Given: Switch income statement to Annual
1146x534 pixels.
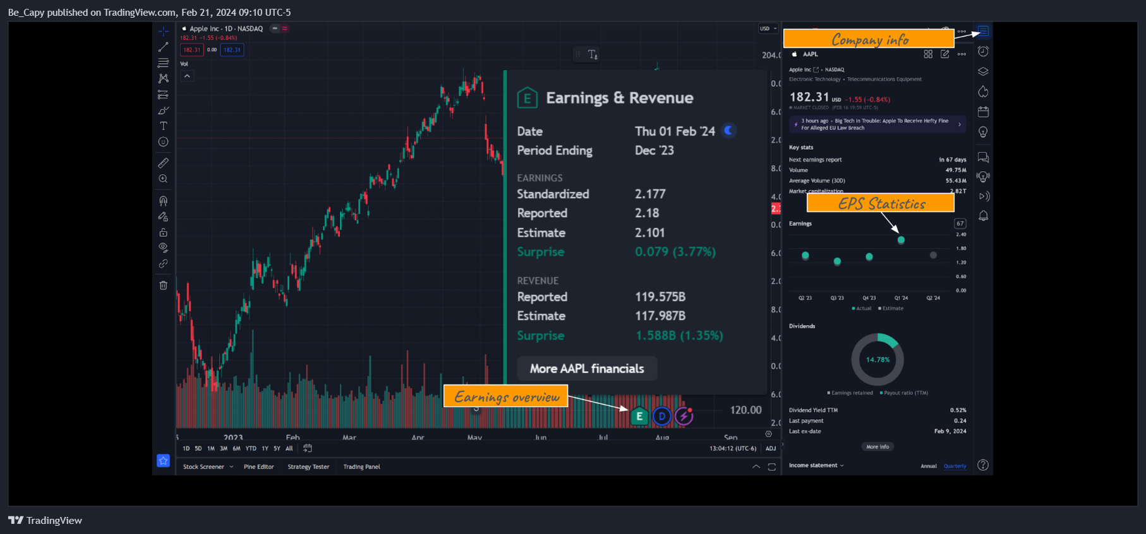Looking at the screenshot, I should 929,466.
